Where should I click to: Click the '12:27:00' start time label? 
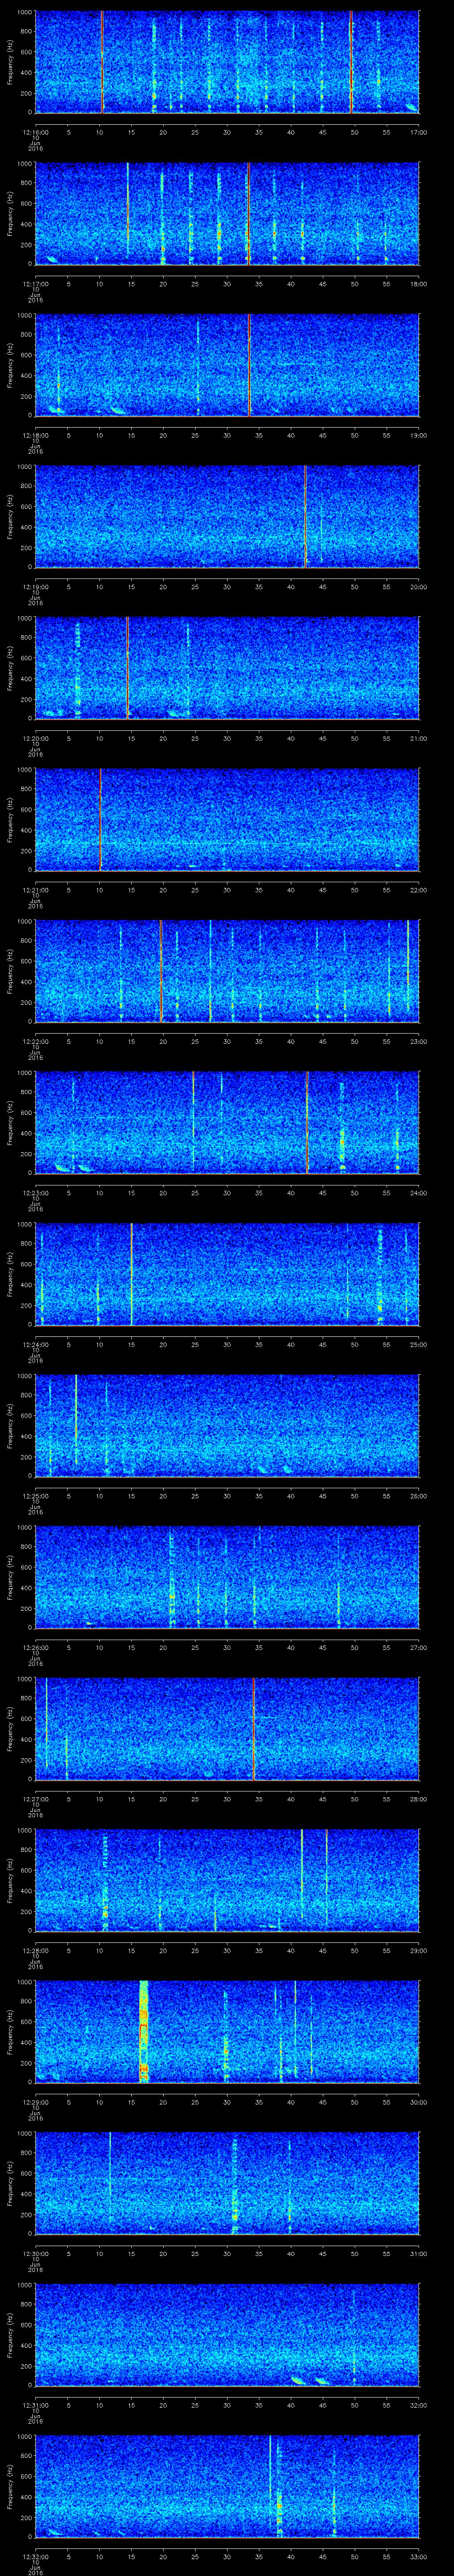(x=36, y=1799)
